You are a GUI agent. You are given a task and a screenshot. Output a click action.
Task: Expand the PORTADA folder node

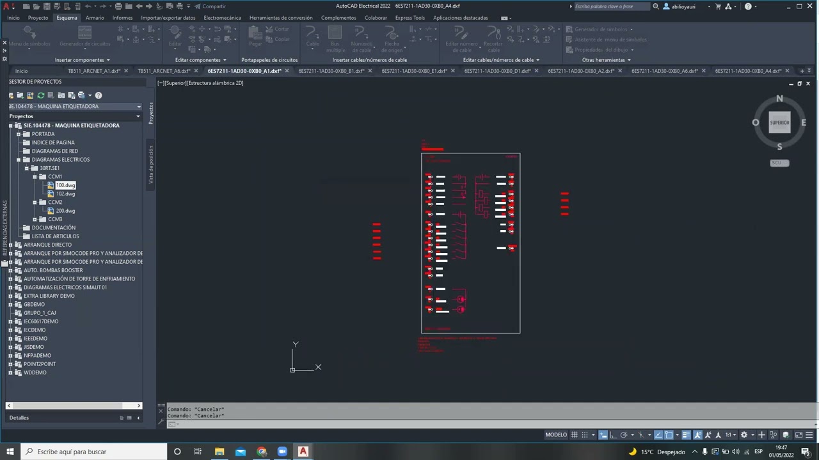pyautogui.click(x=19, y=134)
